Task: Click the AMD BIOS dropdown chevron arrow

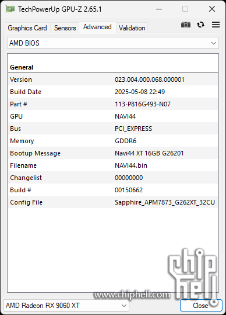Action: click(214, 43)
